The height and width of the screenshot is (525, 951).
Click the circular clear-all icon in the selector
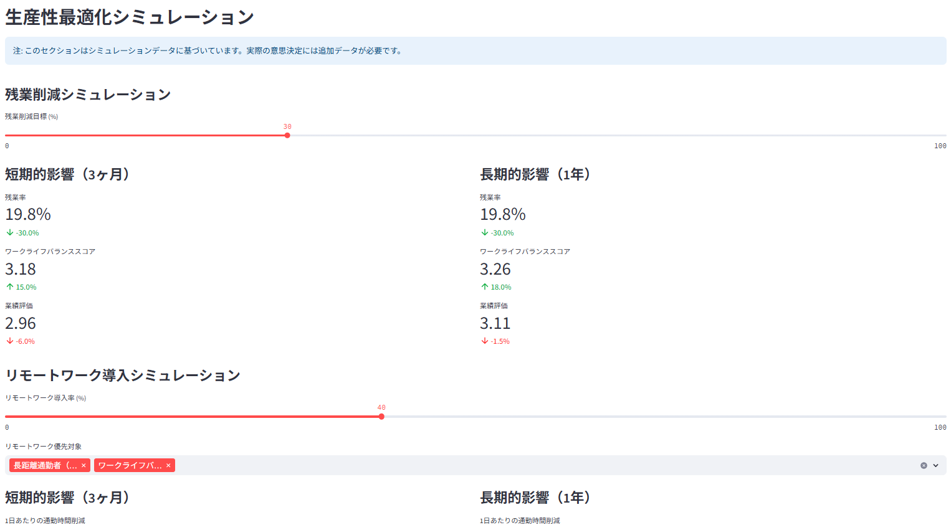pos(925,465)
